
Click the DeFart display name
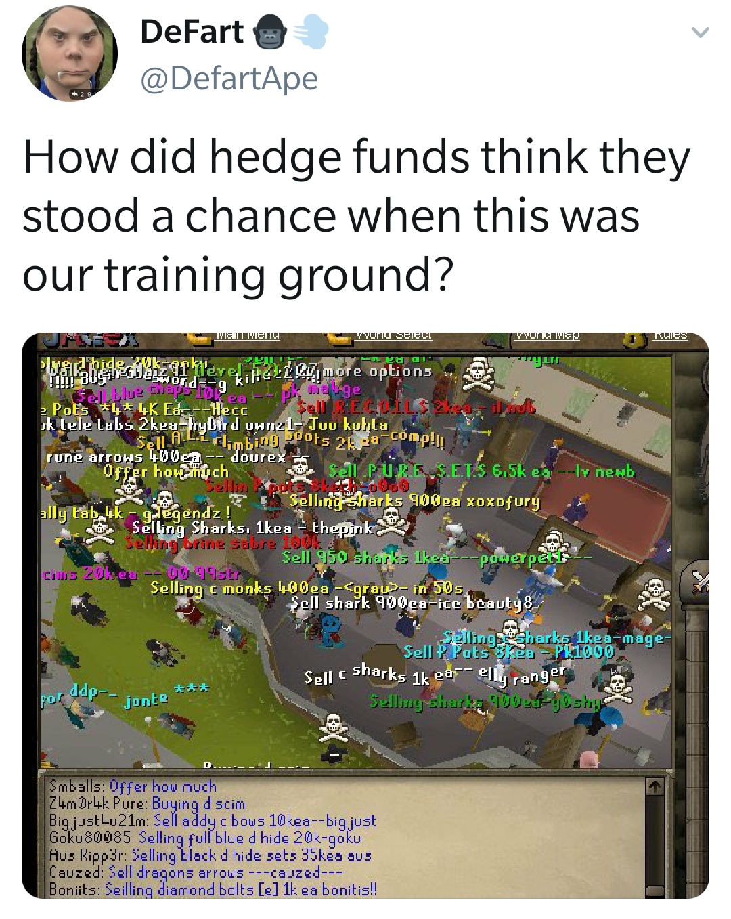192,31
